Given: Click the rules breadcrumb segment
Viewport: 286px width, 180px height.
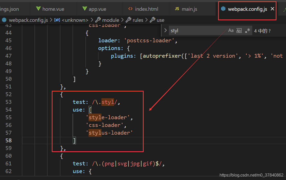Looking at the screenshot, I should (138, 20).
